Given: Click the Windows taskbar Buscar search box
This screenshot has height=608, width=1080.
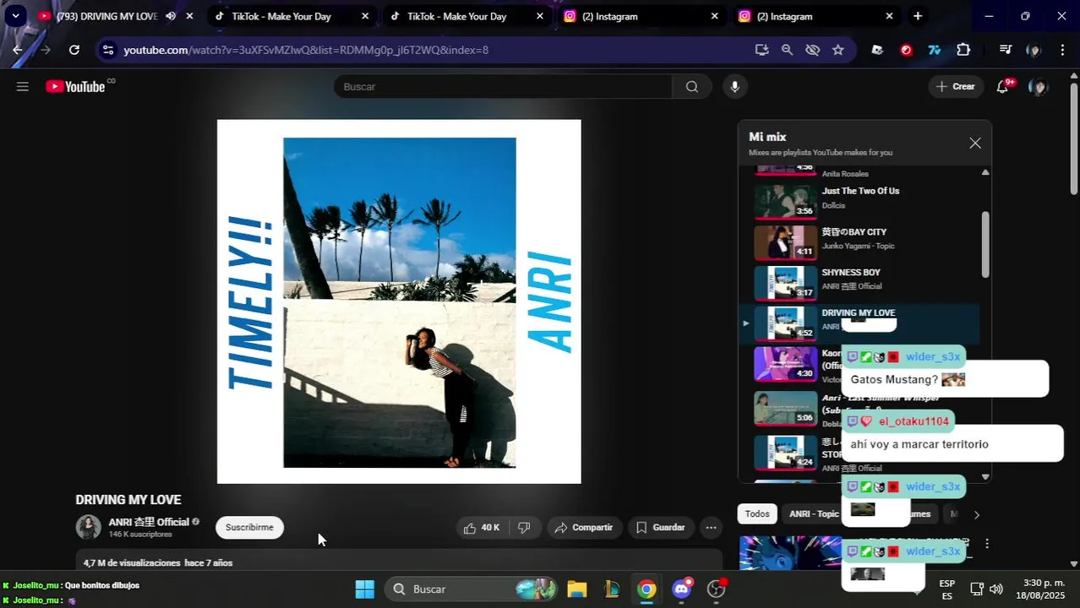Looking at the screenshot, I should click(x=471, y=589).
